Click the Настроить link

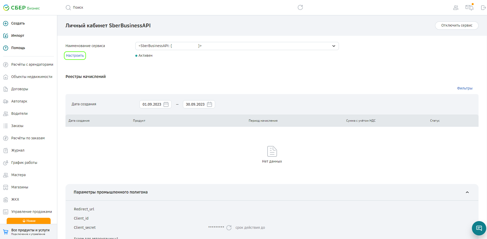[x=75, y=56]
